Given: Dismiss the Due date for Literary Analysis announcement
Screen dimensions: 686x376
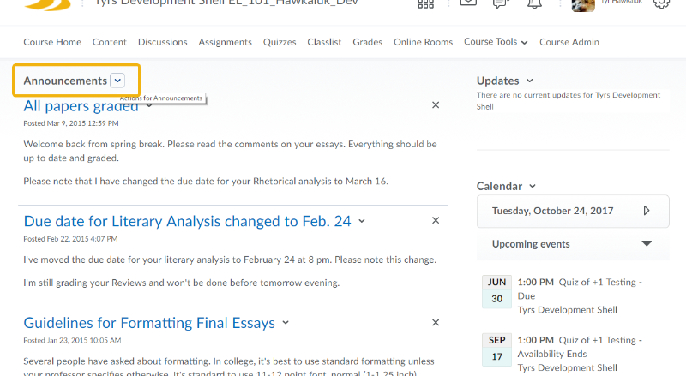Looking at the screenshot, I should 436,221.
